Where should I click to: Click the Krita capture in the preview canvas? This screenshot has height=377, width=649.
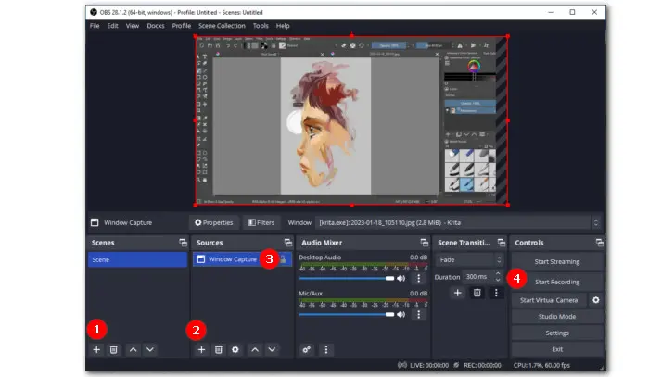pyautogui.click(x=351, y=120)
